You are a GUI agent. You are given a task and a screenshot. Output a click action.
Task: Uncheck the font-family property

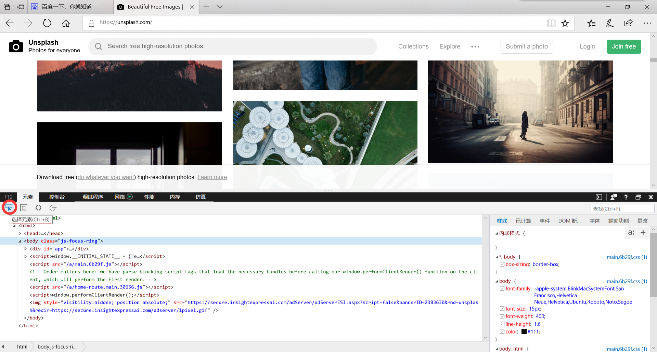point(502,288)
